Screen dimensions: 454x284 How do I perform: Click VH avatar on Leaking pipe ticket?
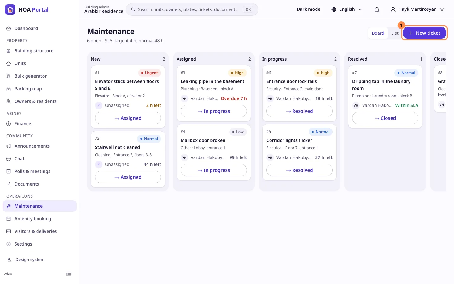click(184, 98)
